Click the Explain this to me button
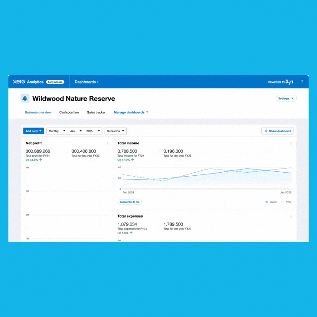 (130, 202)
